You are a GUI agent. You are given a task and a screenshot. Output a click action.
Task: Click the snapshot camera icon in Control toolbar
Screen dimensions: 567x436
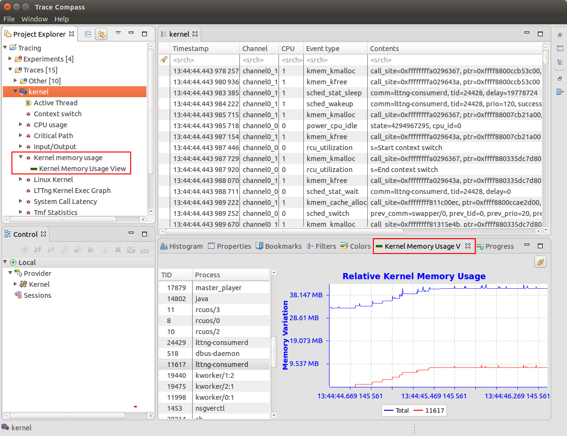[131, 250]
